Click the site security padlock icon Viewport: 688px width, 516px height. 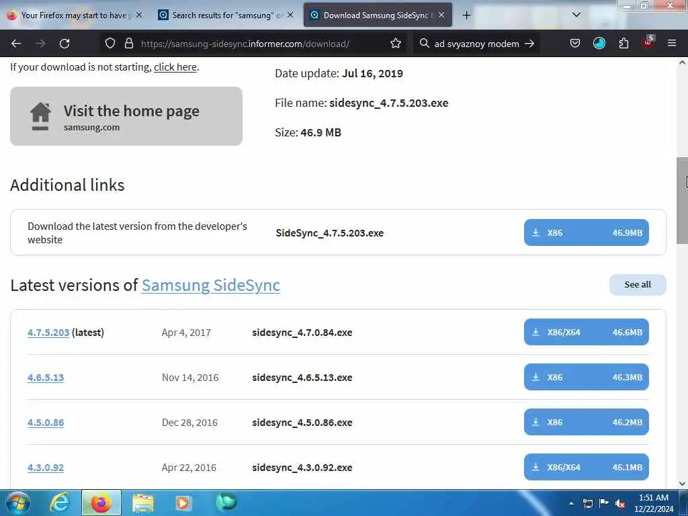tap(128, 44)
